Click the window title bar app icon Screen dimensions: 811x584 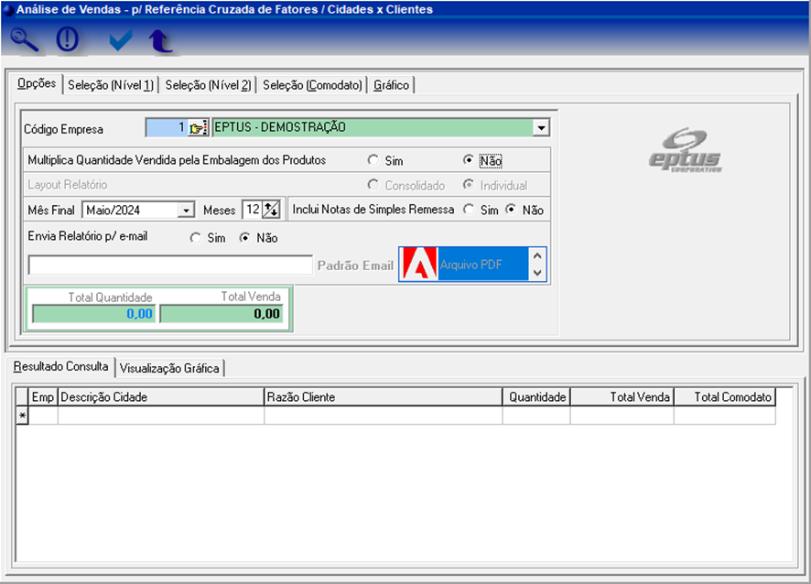[8, 9]
